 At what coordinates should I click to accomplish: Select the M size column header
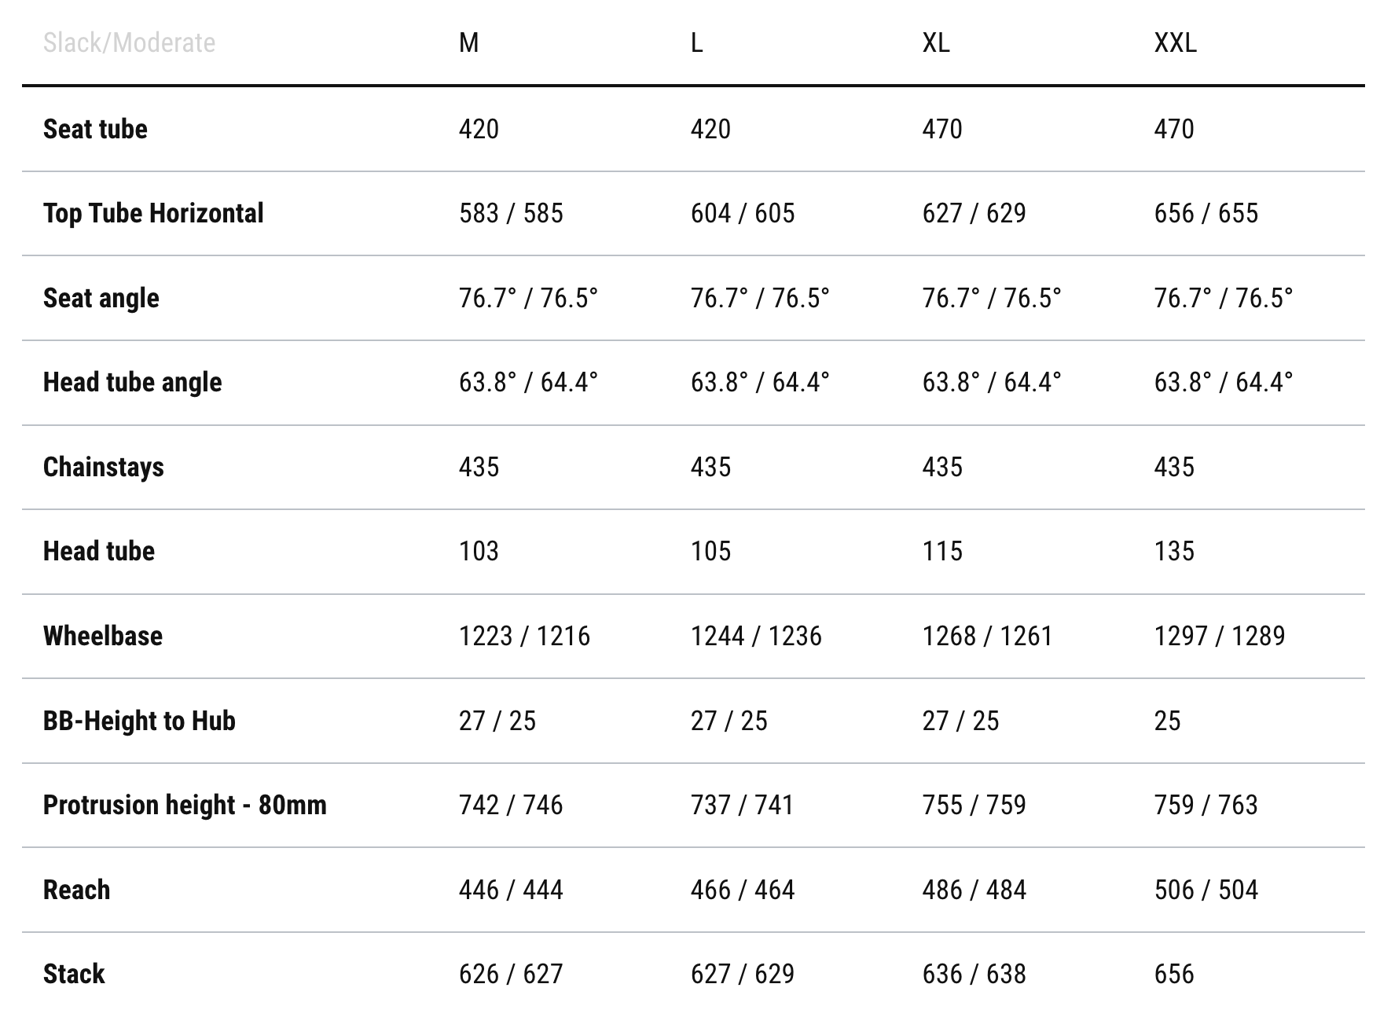(x=469, y=42)
